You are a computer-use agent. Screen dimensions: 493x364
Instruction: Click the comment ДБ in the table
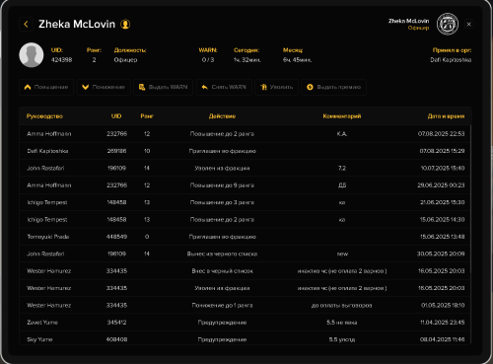click(x=342, y=185)
